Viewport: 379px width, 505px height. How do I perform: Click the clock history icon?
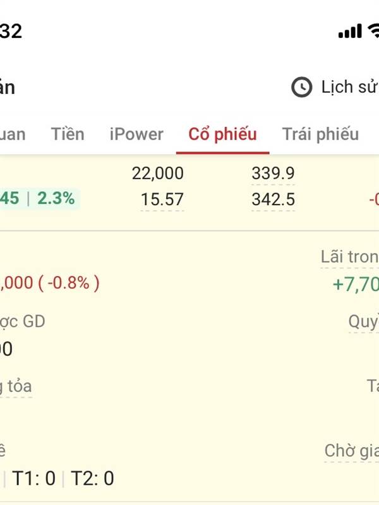pyautogui.click(x=302, y=87)
